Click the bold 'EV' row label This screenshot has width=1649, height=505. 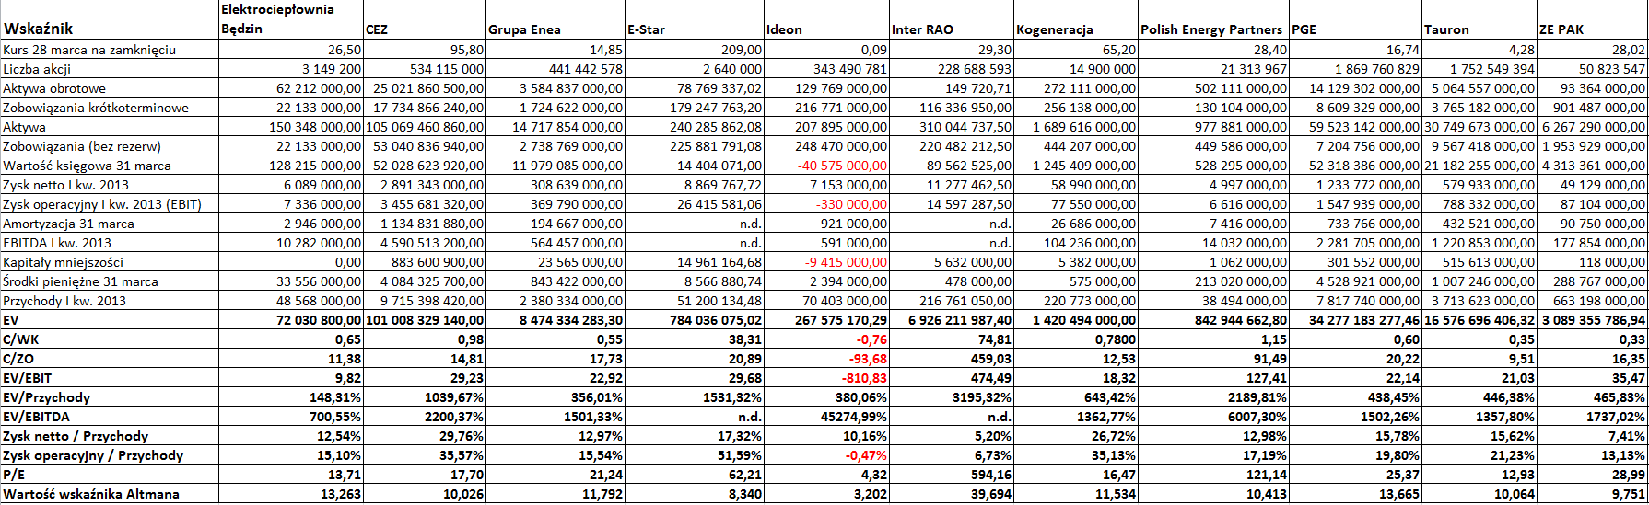tap(11, 320)
